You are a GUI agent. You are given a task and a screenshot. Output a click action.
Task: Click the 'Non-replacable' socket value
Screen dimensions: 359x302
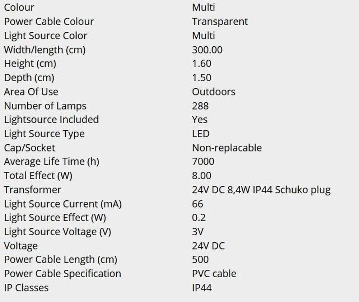coord(227,148)
